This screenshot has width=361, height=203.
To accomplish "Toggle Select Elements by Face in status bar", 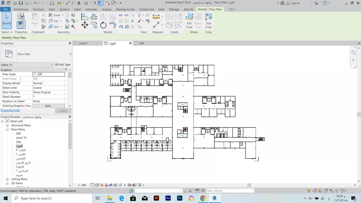I will (326, 191).
